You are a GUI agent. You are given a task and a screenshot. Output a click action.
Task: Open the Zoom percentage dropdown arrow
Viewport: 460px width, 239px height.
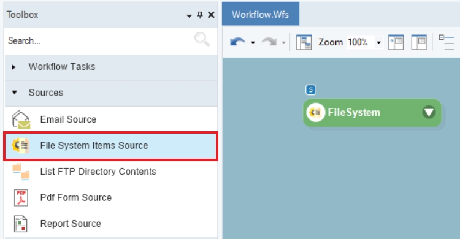pyautogui.click(x=379, y=43)
